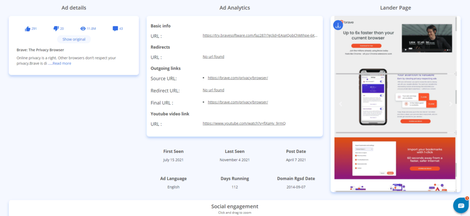Click the thumbs-down dislikes icon
Screen dimensions: 470x216
pos(56,28)
